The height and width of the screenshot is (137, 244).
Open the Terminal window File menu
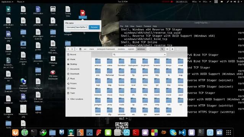pos(122,26)
